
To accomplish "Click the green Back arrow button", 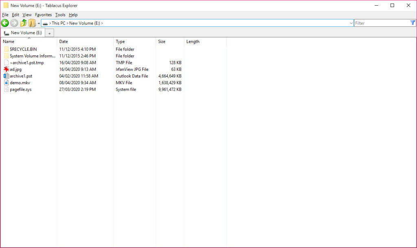I will pos(5,23).
